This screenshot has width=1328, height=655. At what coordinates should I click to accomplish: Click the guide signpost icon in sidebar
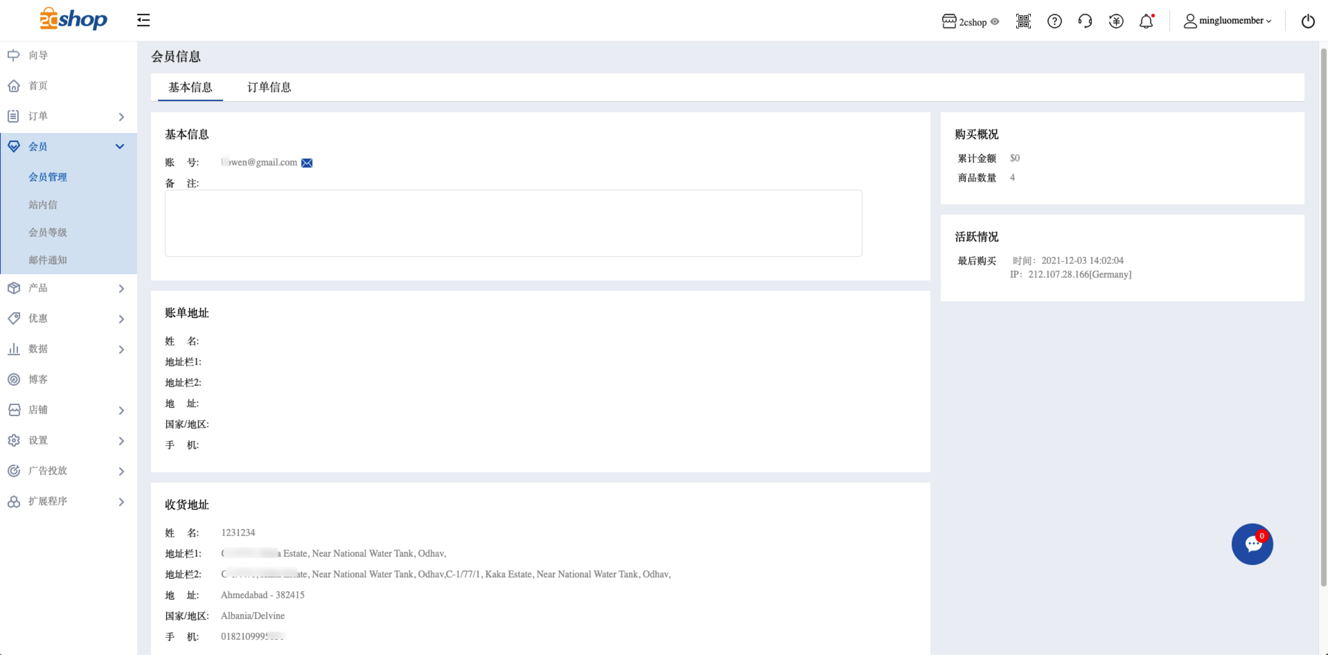point(14,55)
